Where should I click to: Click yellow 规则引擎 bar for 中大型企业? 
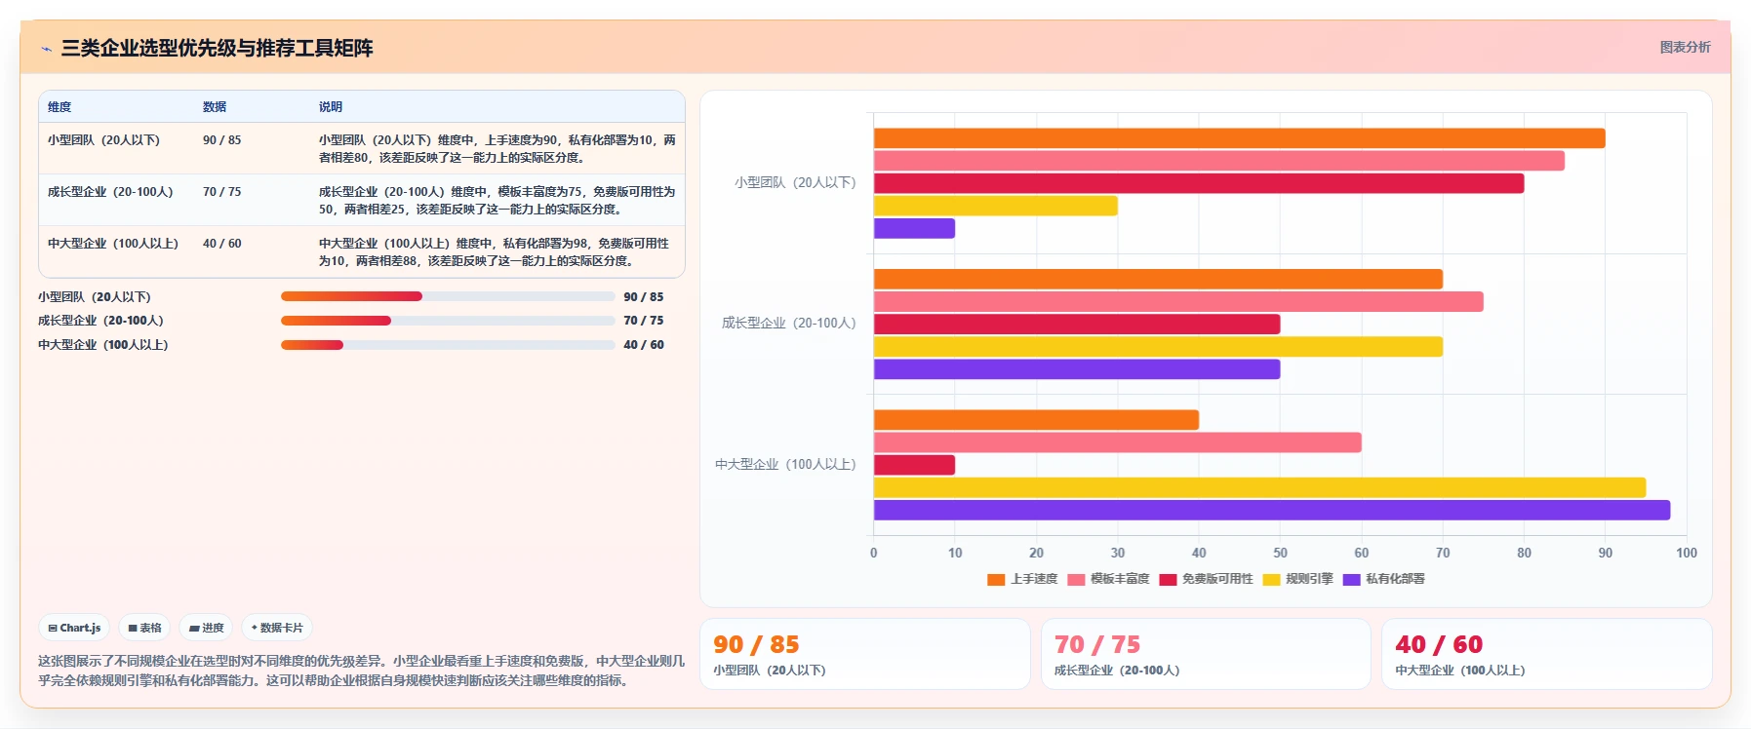[x=1259, y=487]
